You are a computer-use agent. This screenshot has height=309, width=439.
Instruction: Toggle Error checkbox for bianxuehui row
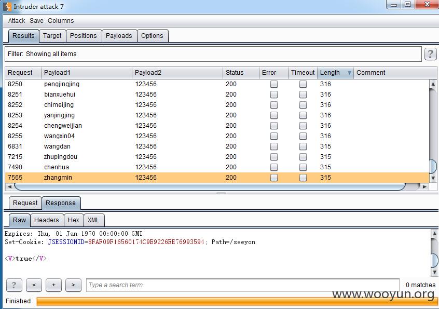[274, 95]
